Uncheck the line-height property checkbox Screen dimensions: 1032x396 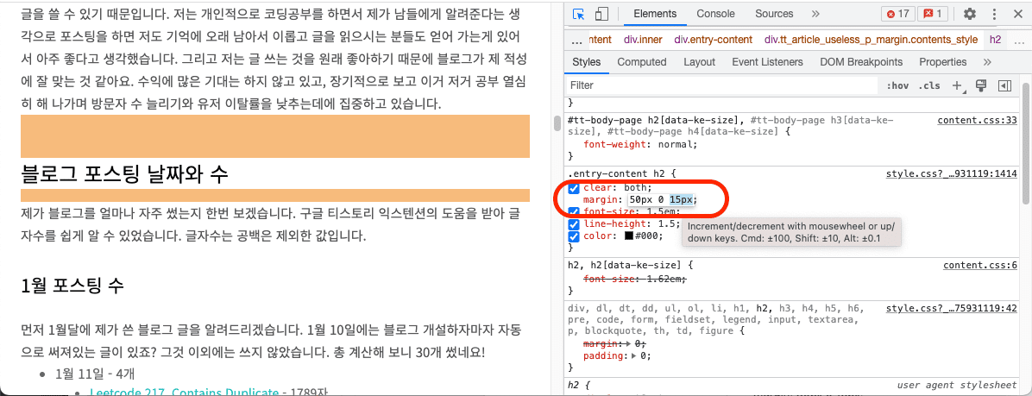point(574,223)
